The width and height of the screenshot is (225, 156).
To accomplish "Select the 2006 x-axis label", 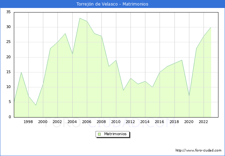I will [87, 122].
